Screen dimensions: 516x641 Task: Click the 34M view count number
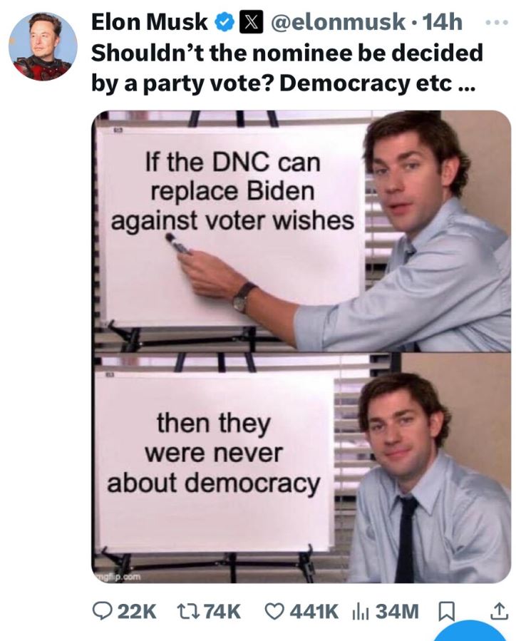[397, 612]
